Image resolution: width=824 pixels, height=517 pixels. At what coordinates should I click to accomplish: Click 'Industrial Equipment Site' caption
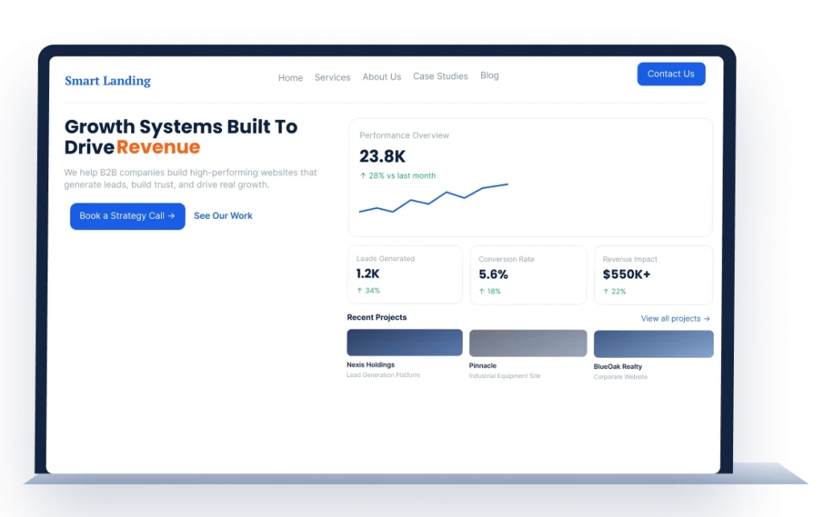coord(505,375)
